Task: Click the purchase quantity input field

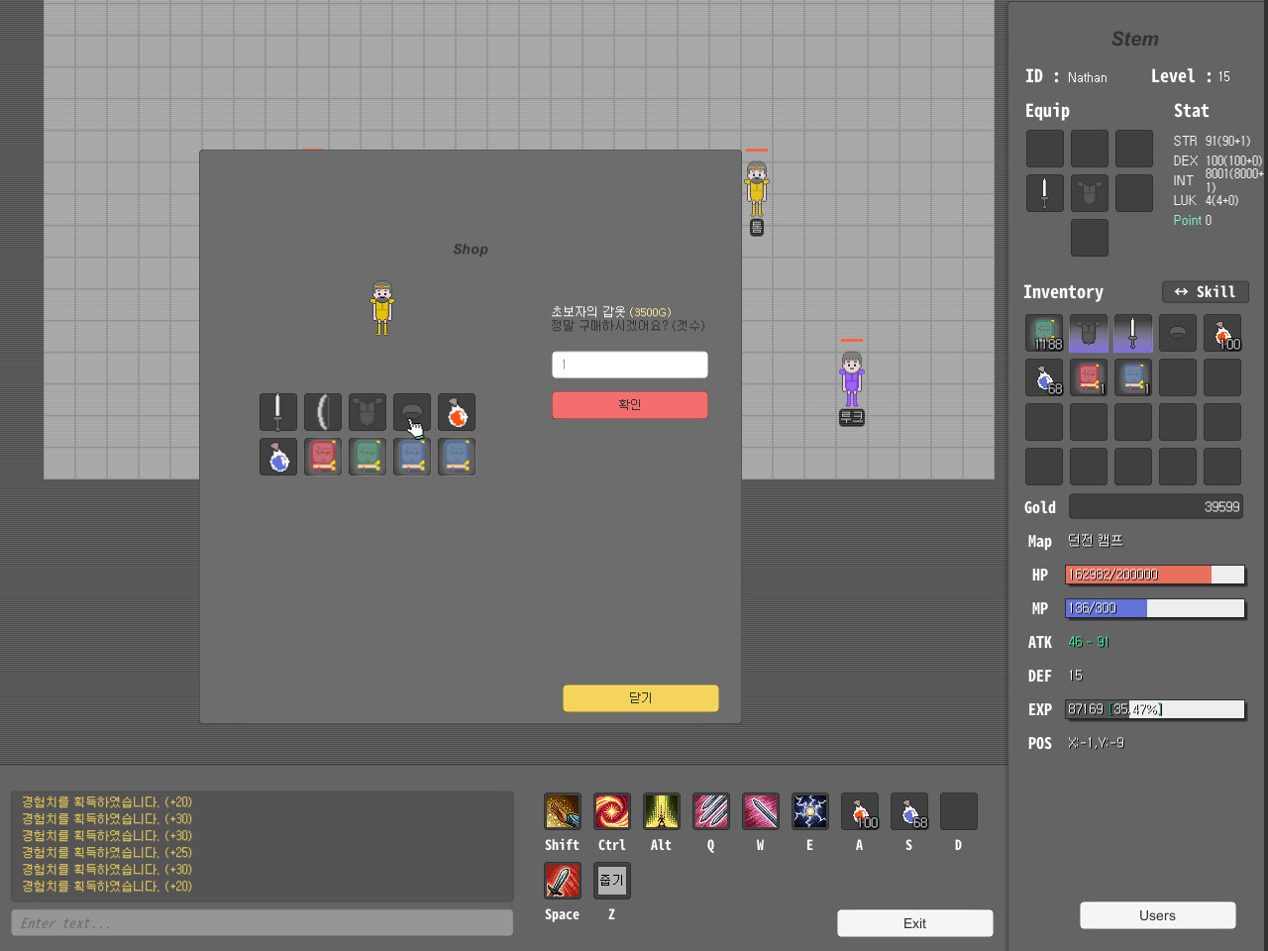Action: tap(629, 365)
